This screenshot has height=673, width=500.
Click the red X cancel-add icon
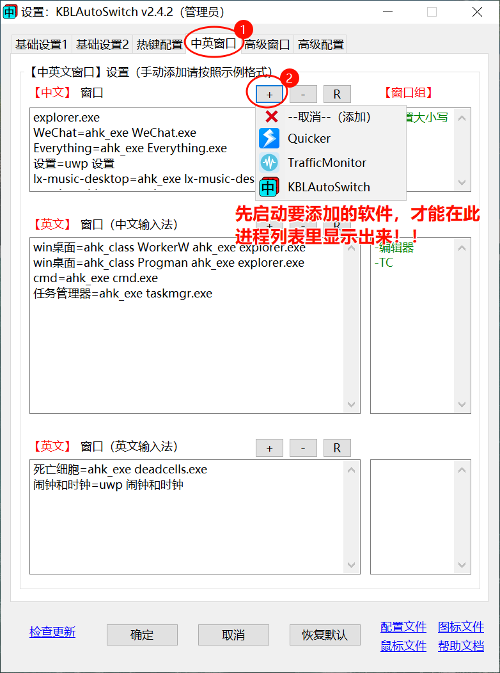pos(272,116)
